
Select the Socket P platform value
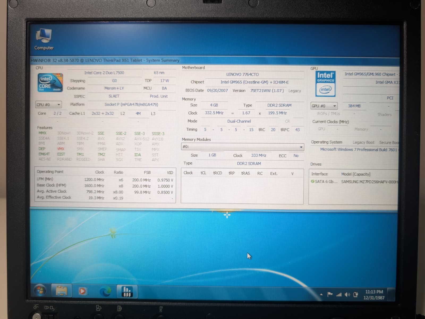(131, 104)
